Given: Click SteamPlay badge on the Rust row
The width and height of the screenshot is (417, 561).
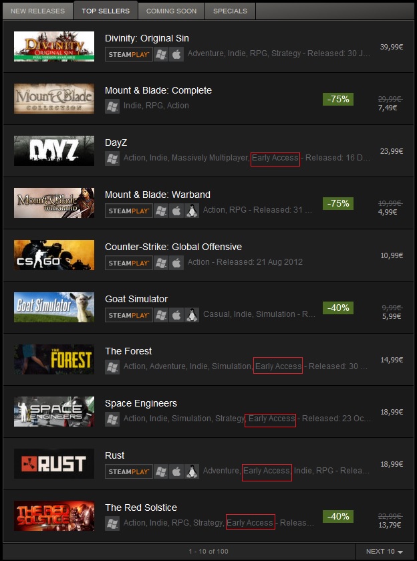Looking at the screenshot, I should pyautogui.click(x=129, y=471).
